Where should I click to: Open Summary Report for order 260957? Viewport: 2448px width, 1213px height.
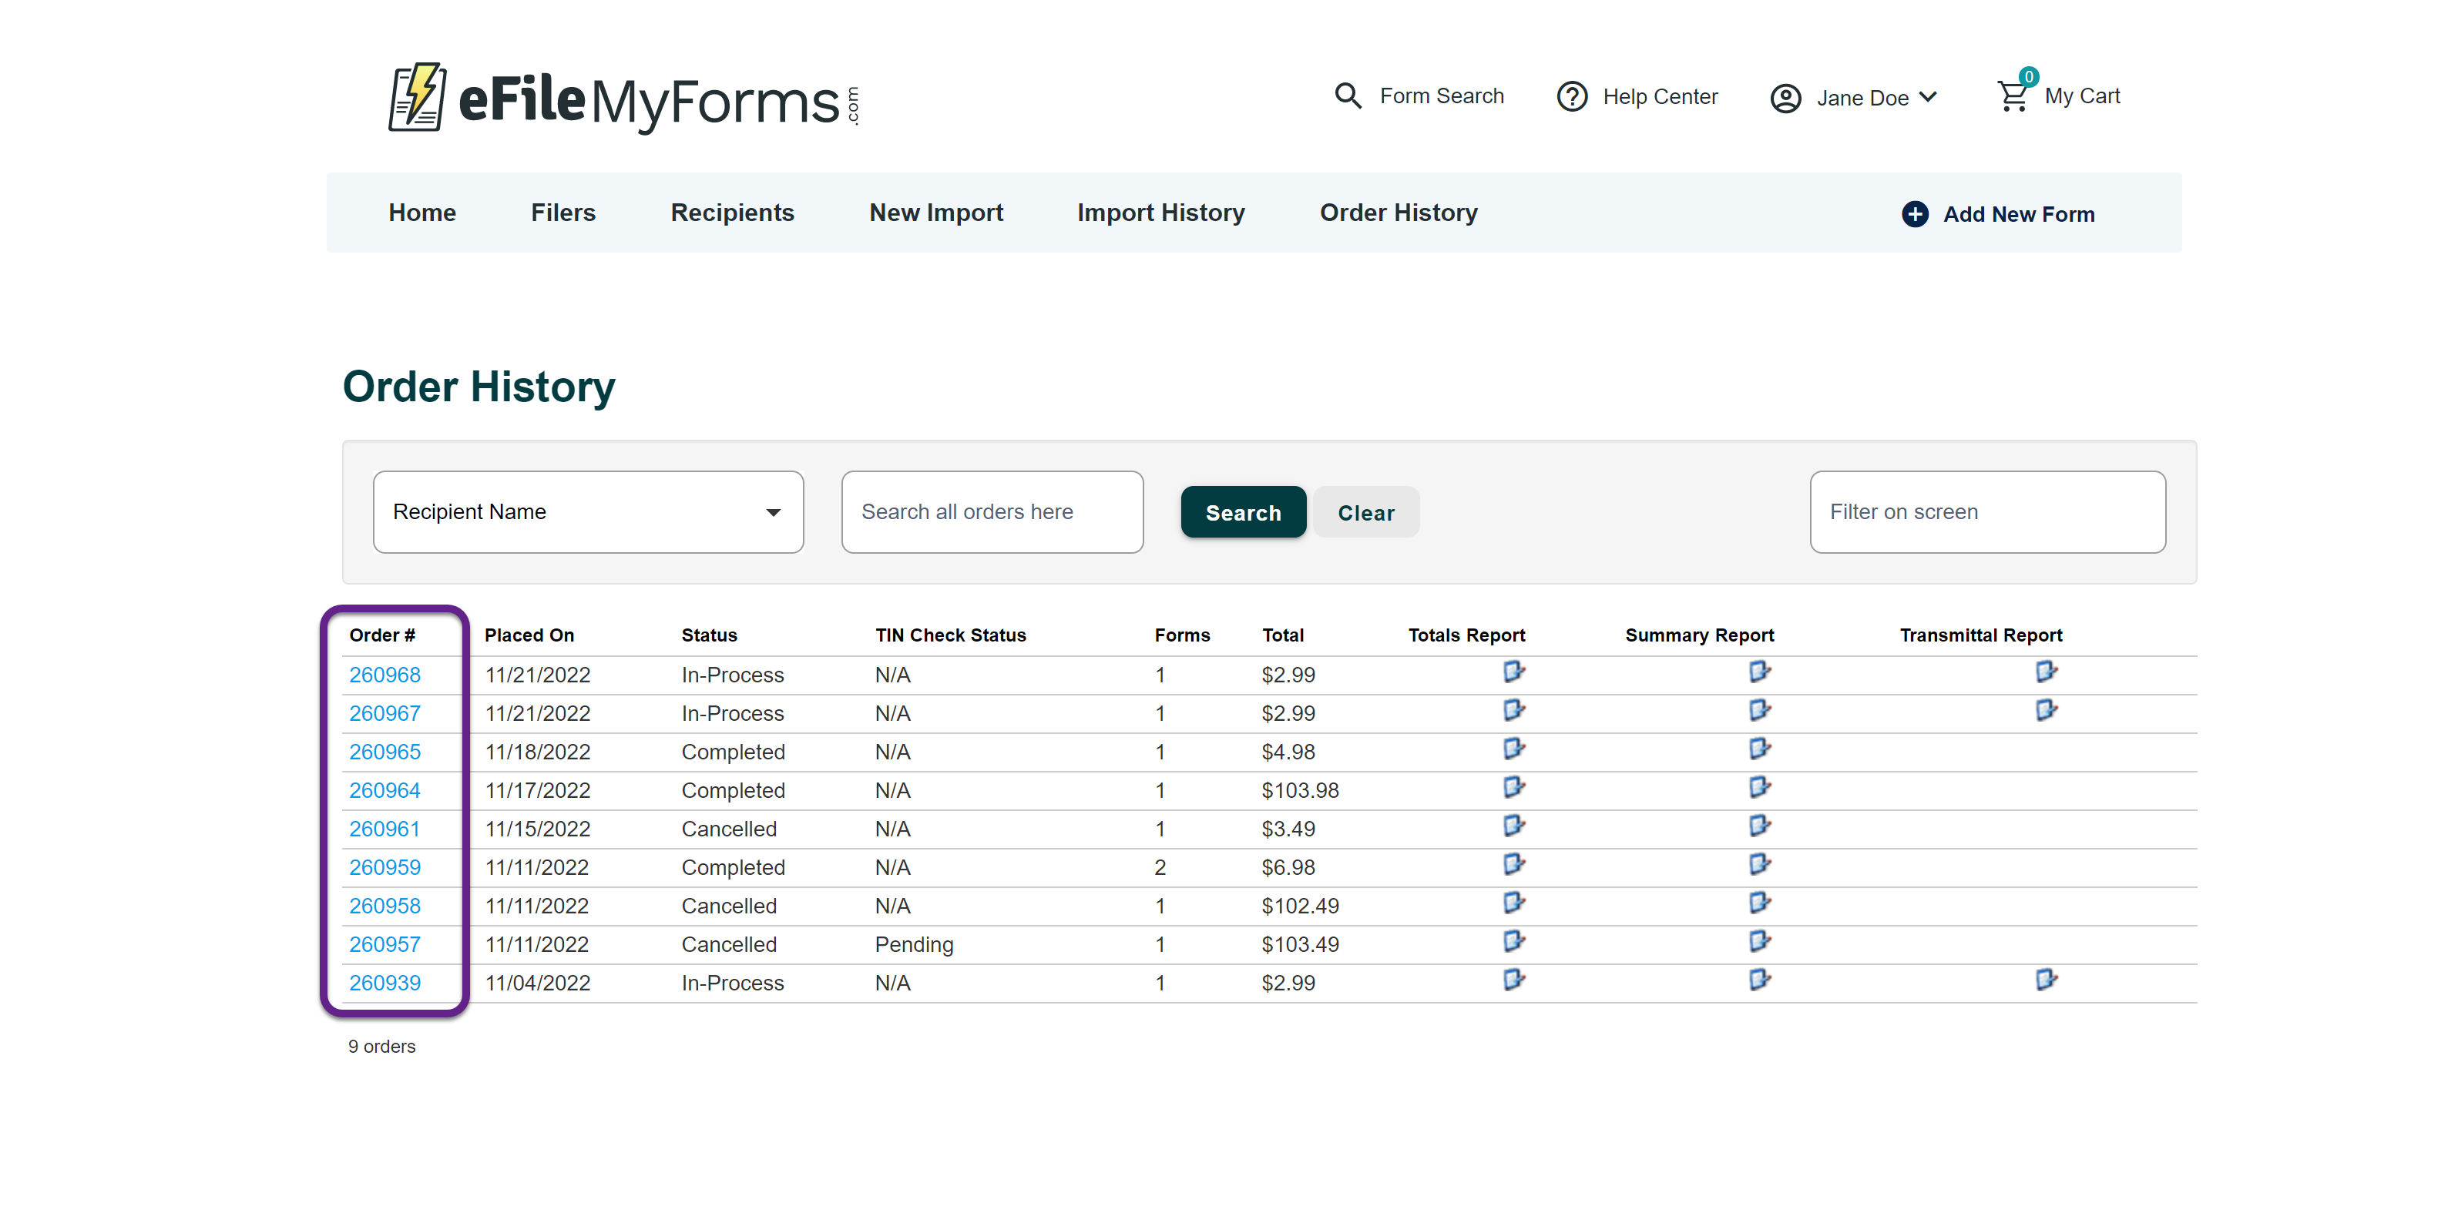(x=1759, y=941)
